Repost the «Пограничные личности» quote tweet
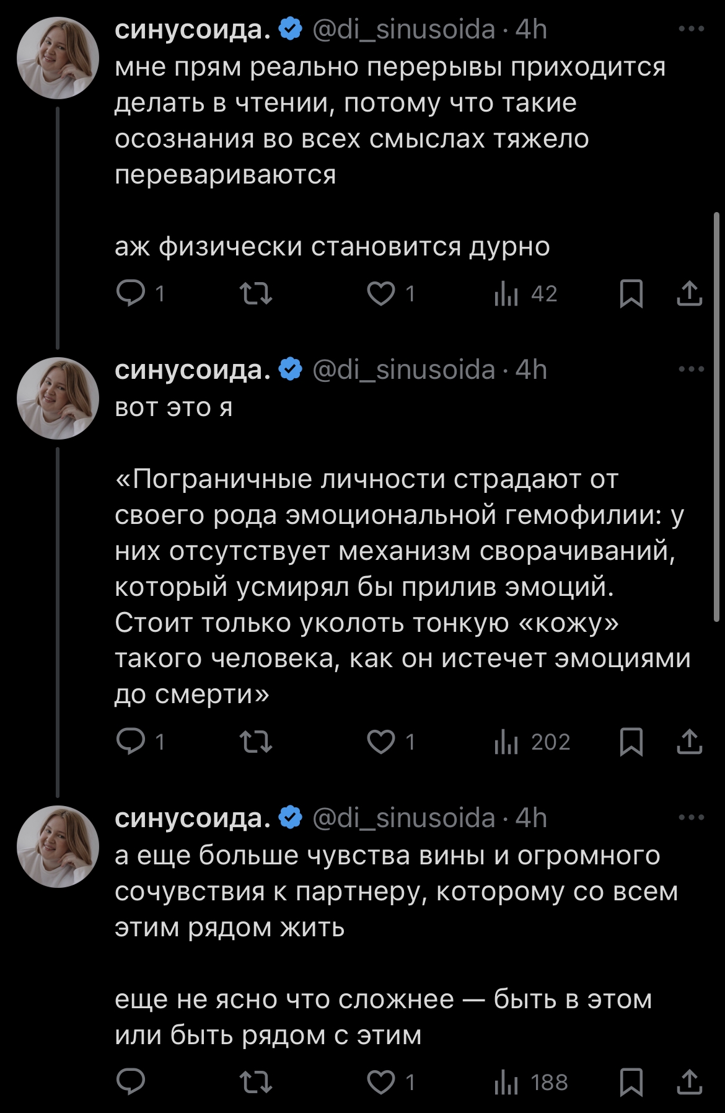The image size is (725, 1113). pos(256,742)
